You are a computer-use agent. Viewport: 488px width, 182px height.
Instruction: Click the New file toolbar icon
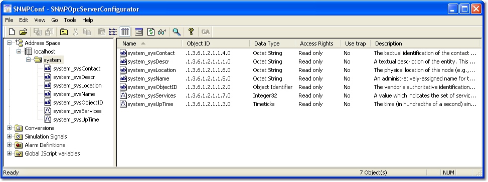[x=12, y=31]
